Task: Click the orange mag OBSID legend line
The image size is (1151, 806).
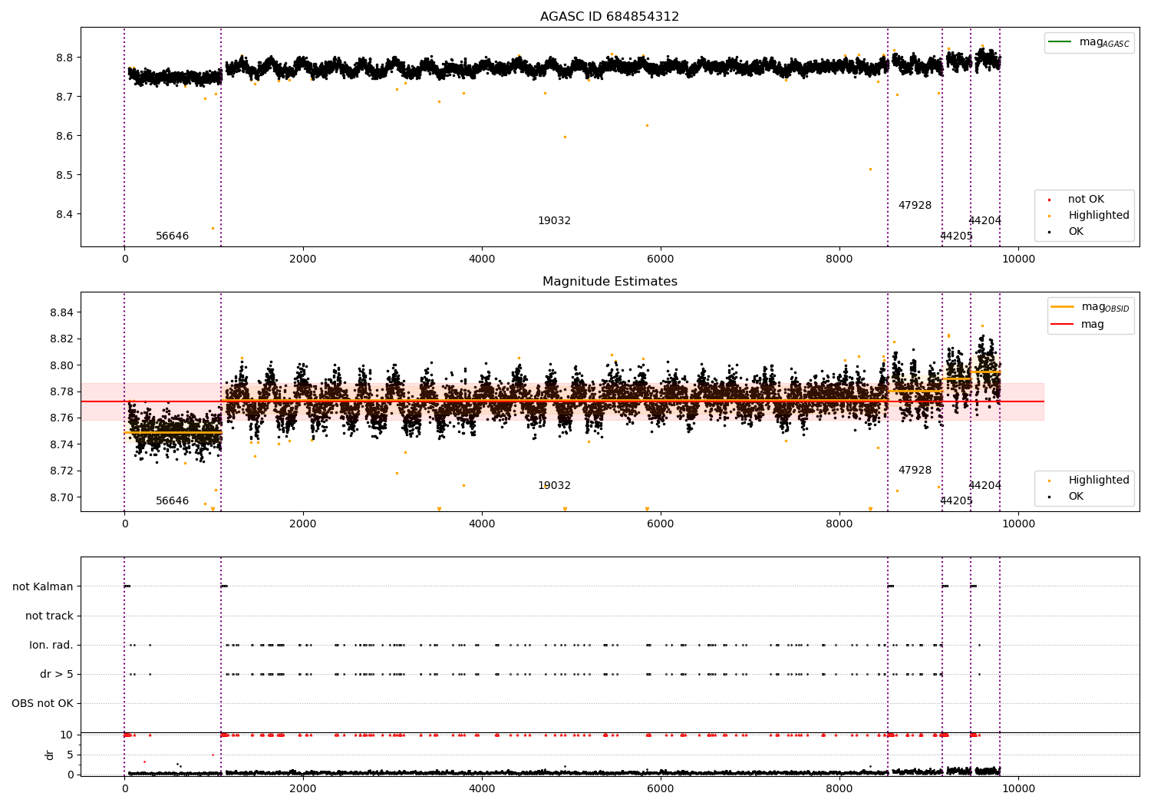Action: [1062, 306]
